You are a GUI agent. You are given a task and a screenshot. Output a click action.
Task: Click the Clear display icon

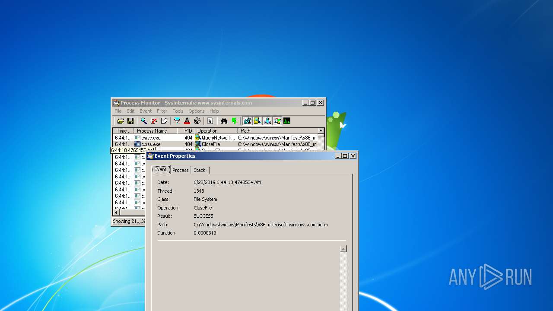pos(164,121)
